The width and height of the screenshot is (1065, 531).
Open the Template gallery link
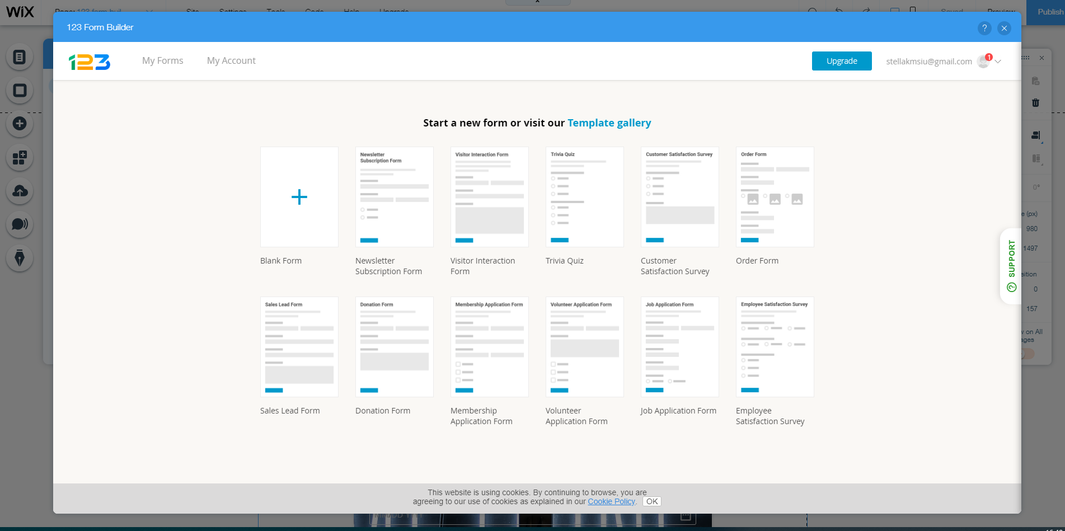click(609, 123)
